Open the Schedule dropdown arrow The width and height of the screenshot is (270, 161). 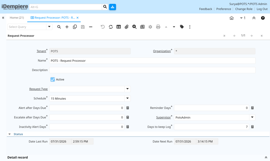[x=127, y=98]
